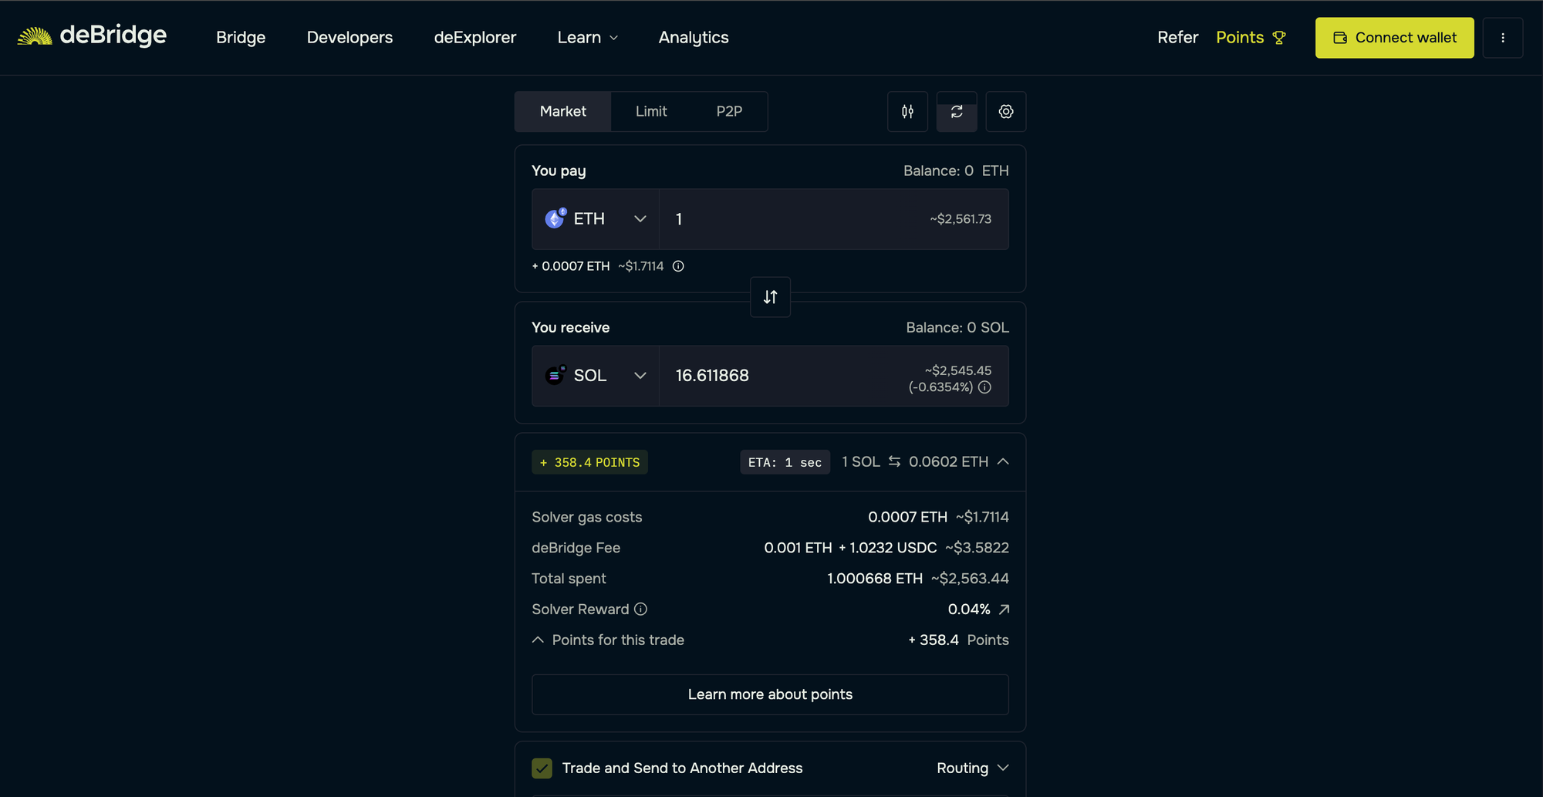Open the ETH token selector dropdown

coord(595,219)
